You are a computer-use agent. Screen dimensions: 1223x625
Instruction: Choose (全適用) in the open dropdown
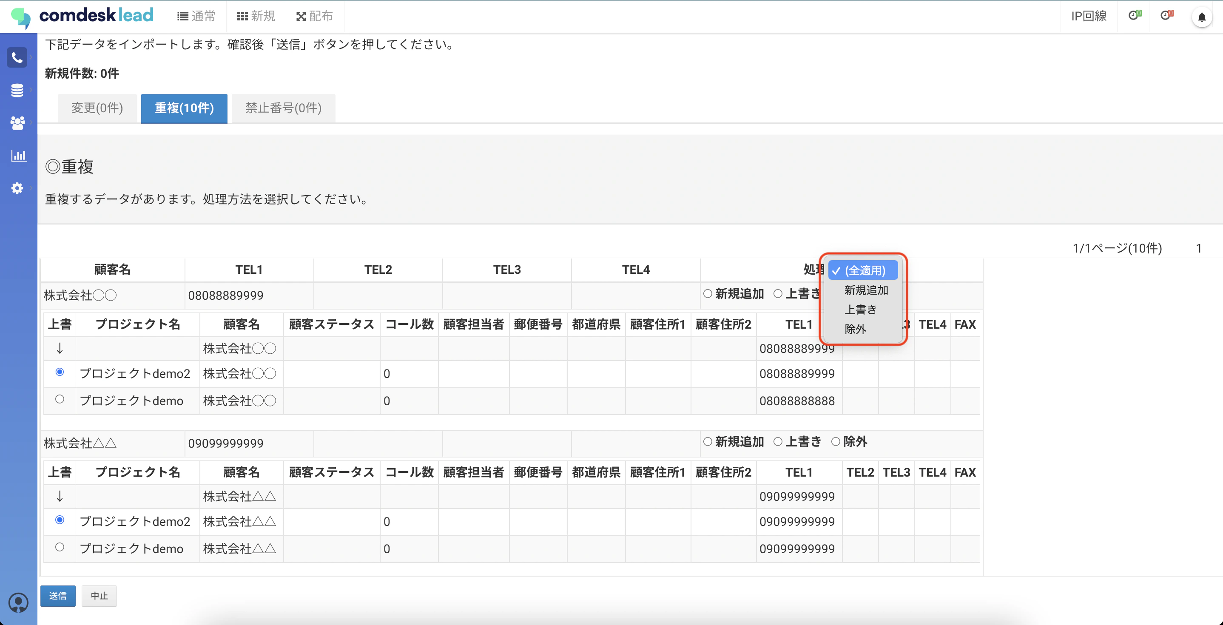[863, 270]
